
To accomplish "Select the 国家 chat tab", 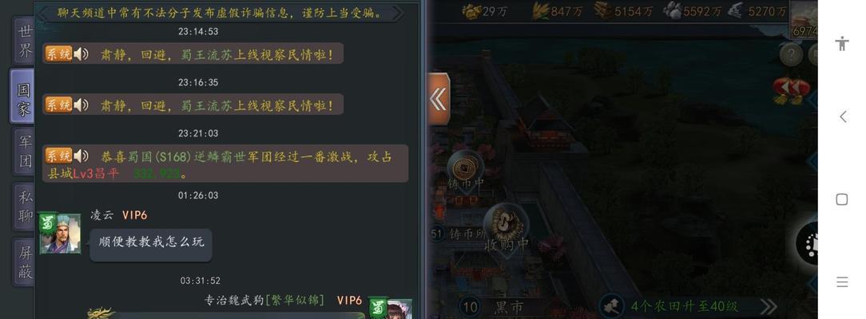I will 22,97.
